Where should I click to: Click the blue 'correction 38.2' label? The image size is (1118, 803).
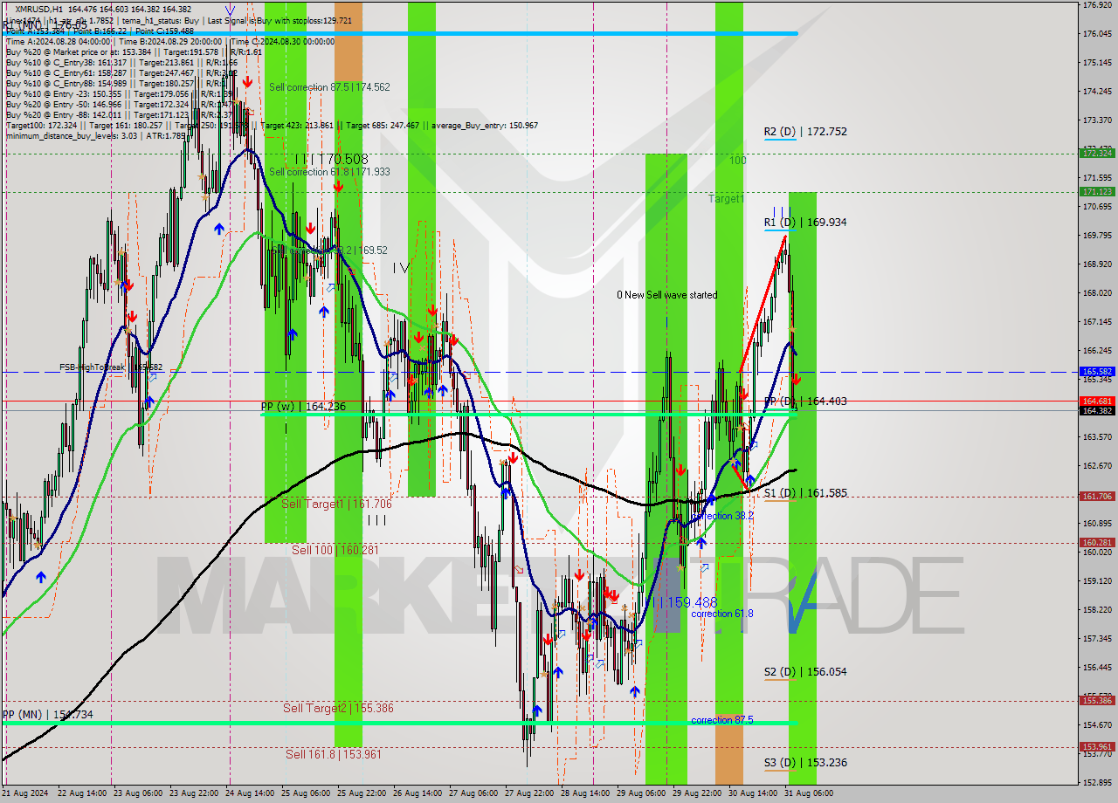tap(722, 517)
